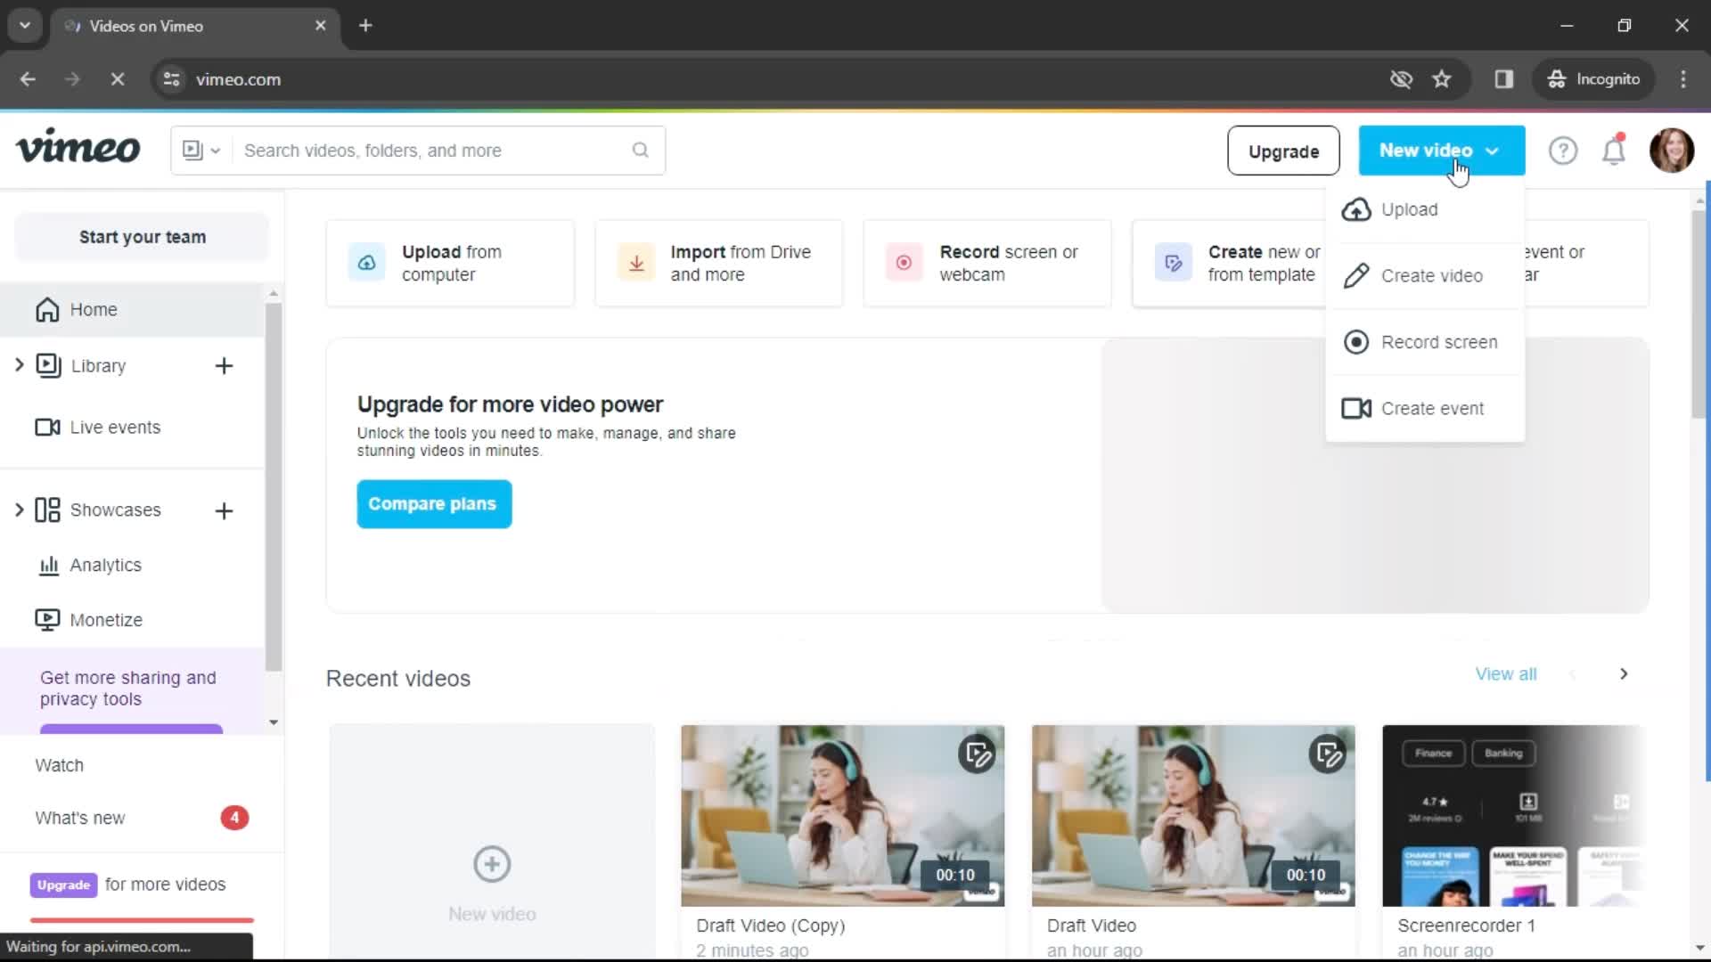Click Create new or from template card
This screenshot has height=962, width=1711.
click(x=1230, y=263)
